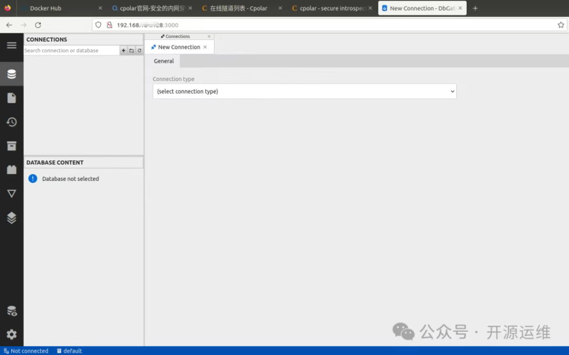Click the search connection or database field
The image size is (569, 355).
[x=71, y=50]
